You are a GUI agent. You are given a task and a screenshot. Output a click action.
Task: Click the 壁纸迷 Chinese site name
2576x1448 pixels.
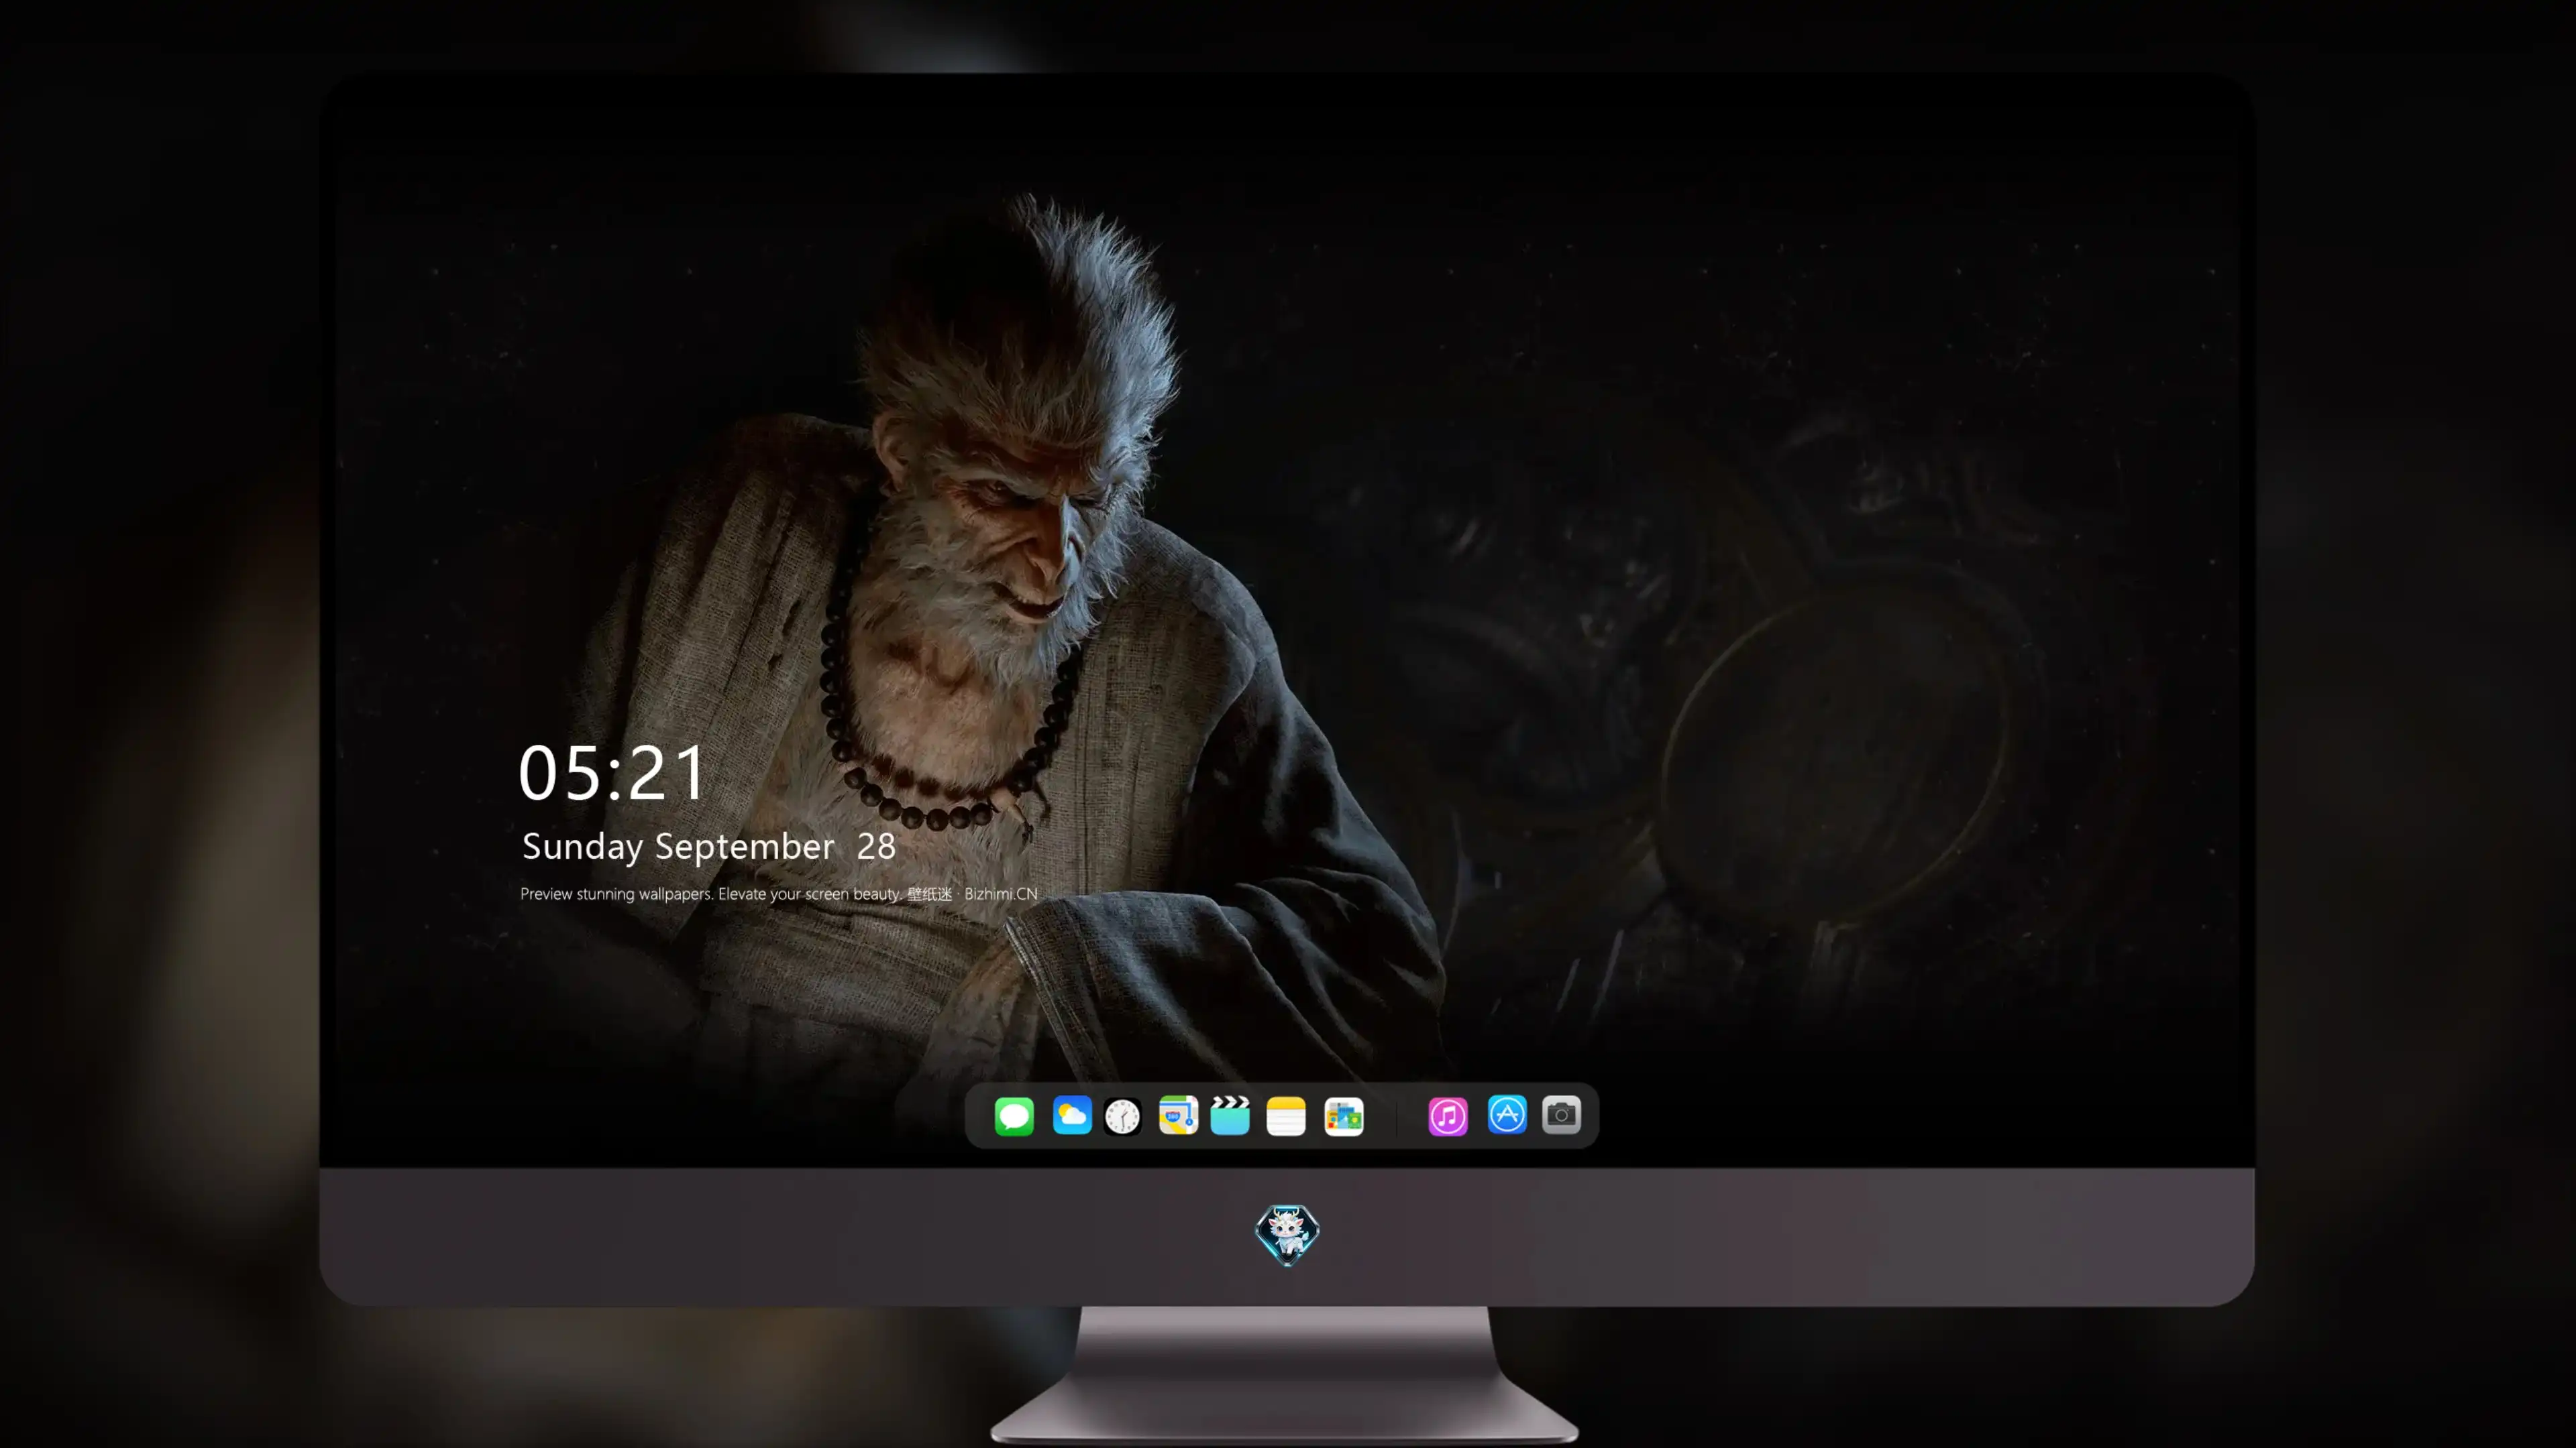click(930, 894)
